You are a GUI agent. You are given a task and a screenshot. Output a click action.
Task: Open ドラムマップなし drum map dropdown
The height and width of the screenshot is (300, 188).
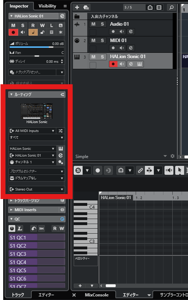click(x=37, y=178)
